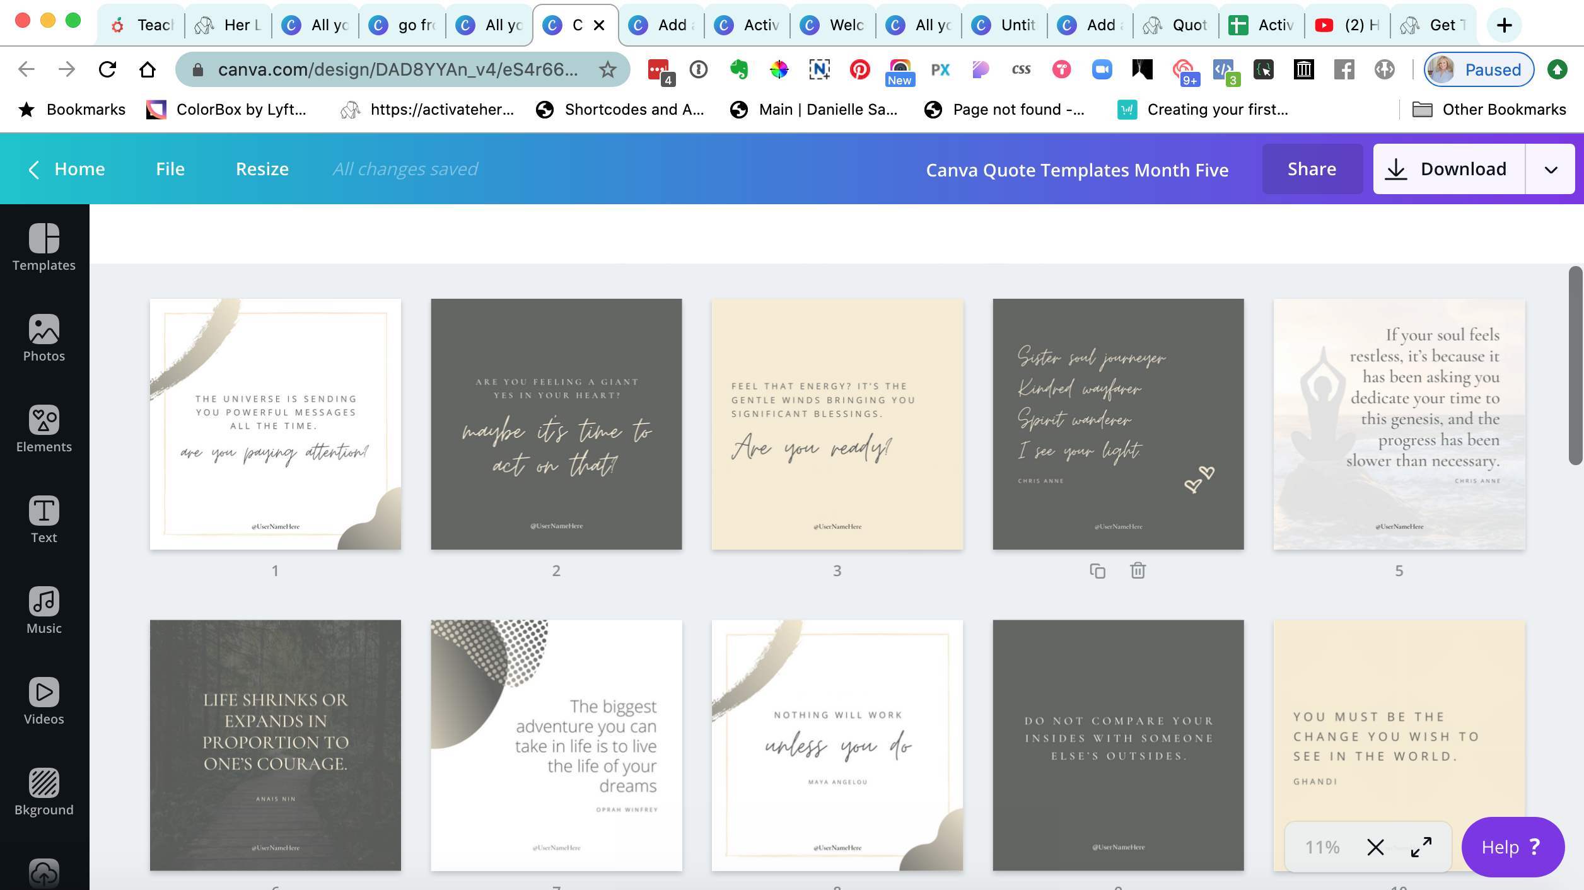
Task: Duplicate page 4 with the copy icon
Action: pyautogui.click(x=1098, y=571)
